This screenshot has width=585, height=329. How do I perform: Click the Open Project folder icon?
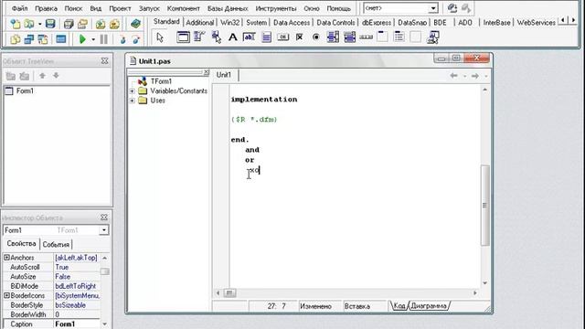tap(82, 24)
